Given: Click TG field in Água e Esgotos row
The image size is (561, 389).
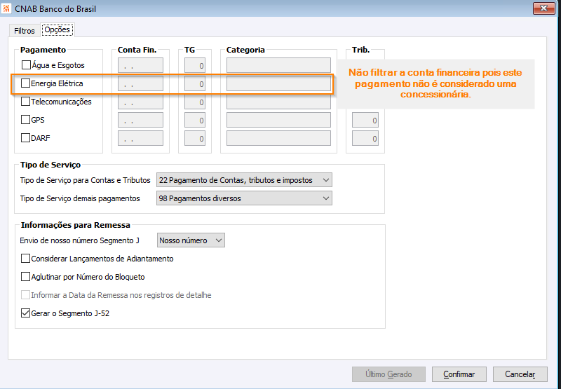Looking at the screenshot, I should [x=195, y=65].
